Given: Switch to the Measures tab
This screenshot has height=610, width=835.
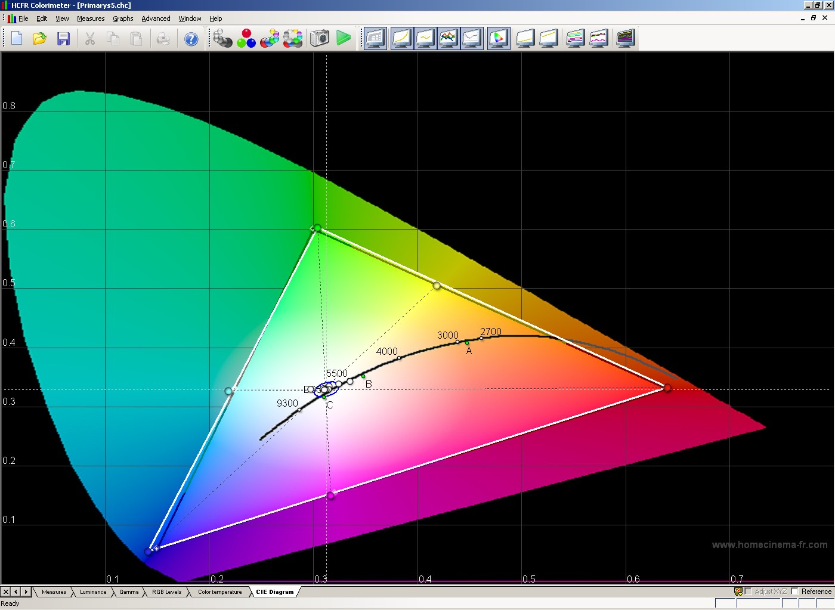Looking at the screenshot, I should point(54,592).
